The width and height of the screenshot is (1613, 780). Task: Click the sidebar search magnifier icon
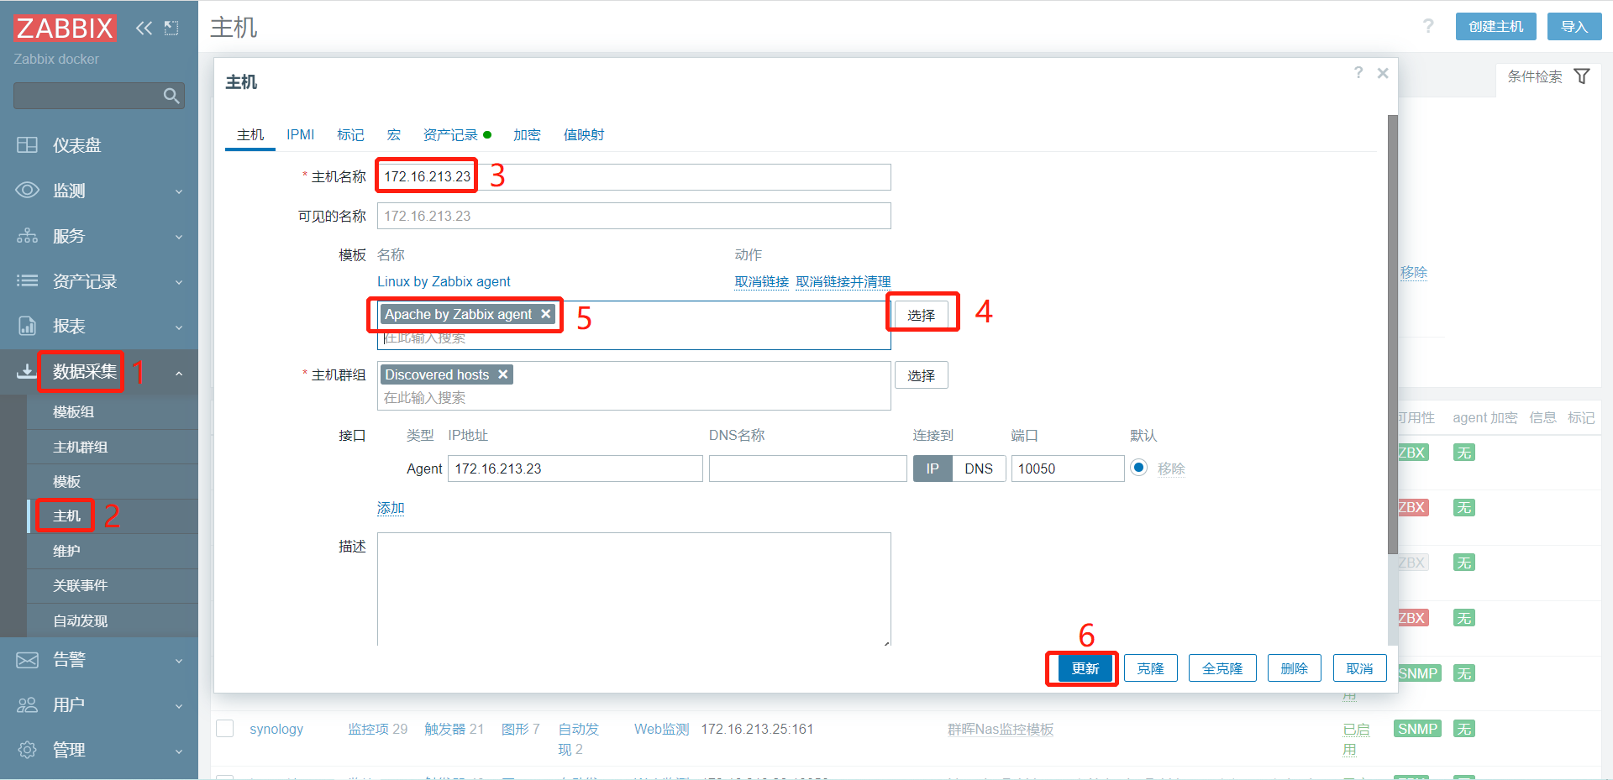click(171, 96)
